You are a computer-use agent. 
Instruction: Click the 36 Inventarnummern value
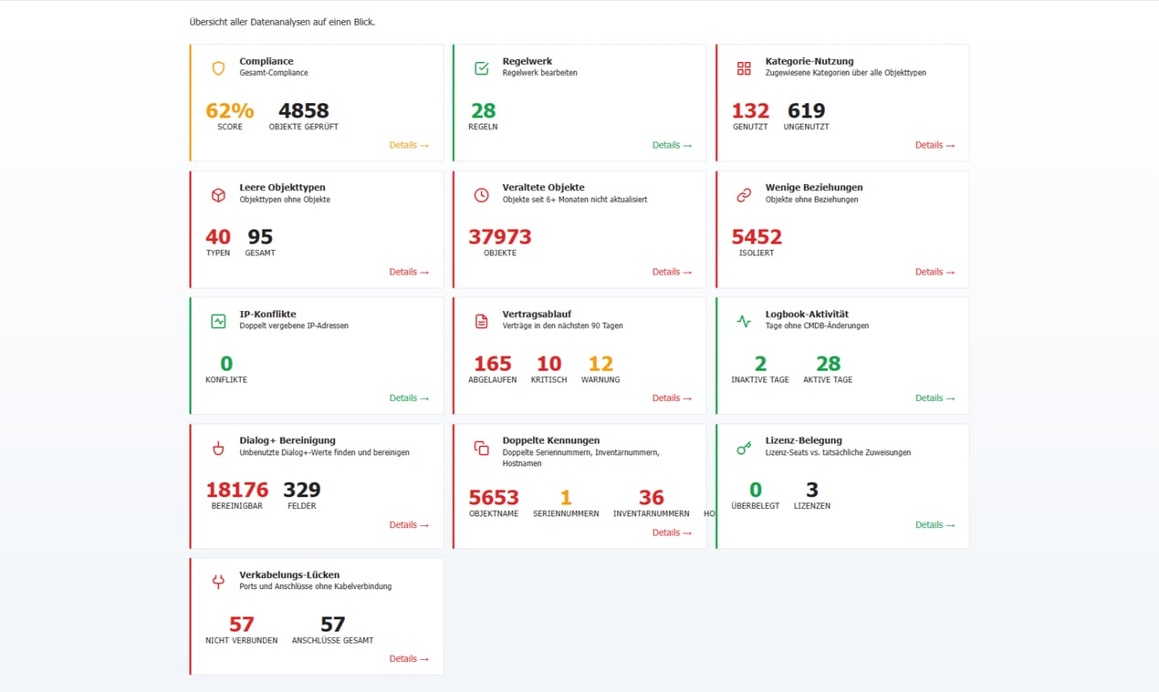[652, 498]
